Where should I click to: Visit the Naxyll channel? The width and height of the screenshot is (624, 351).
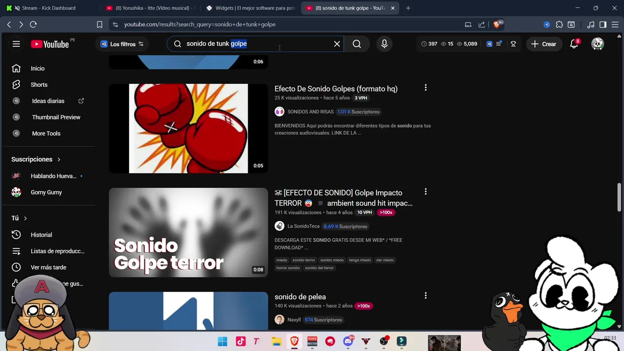click(x=294, y=320)
